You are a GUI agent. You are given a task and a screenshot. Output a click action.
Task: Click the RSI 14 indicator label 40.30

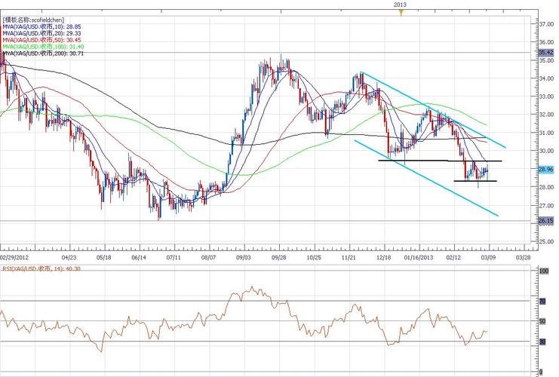(41, 268)
